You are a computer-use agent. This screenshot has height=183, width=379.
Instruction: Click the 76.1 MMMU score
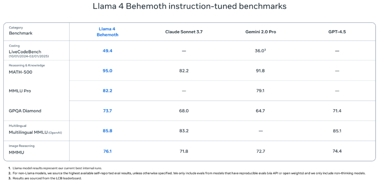[107, 151]
